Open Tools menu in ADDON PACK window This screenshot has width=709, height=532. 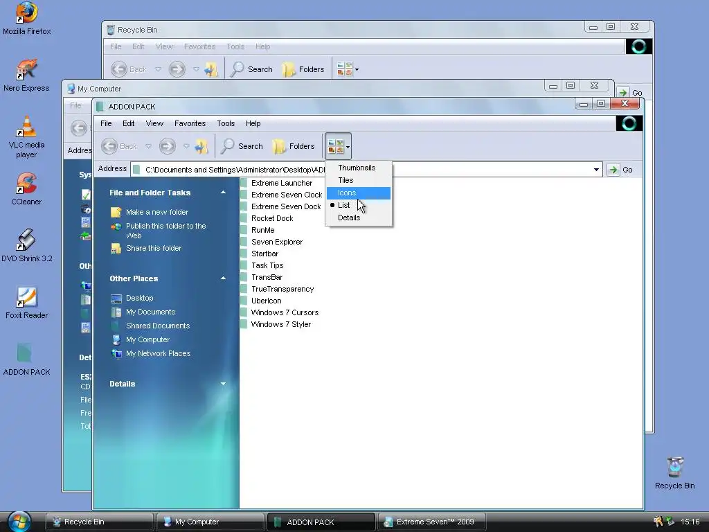click(226, 123)
